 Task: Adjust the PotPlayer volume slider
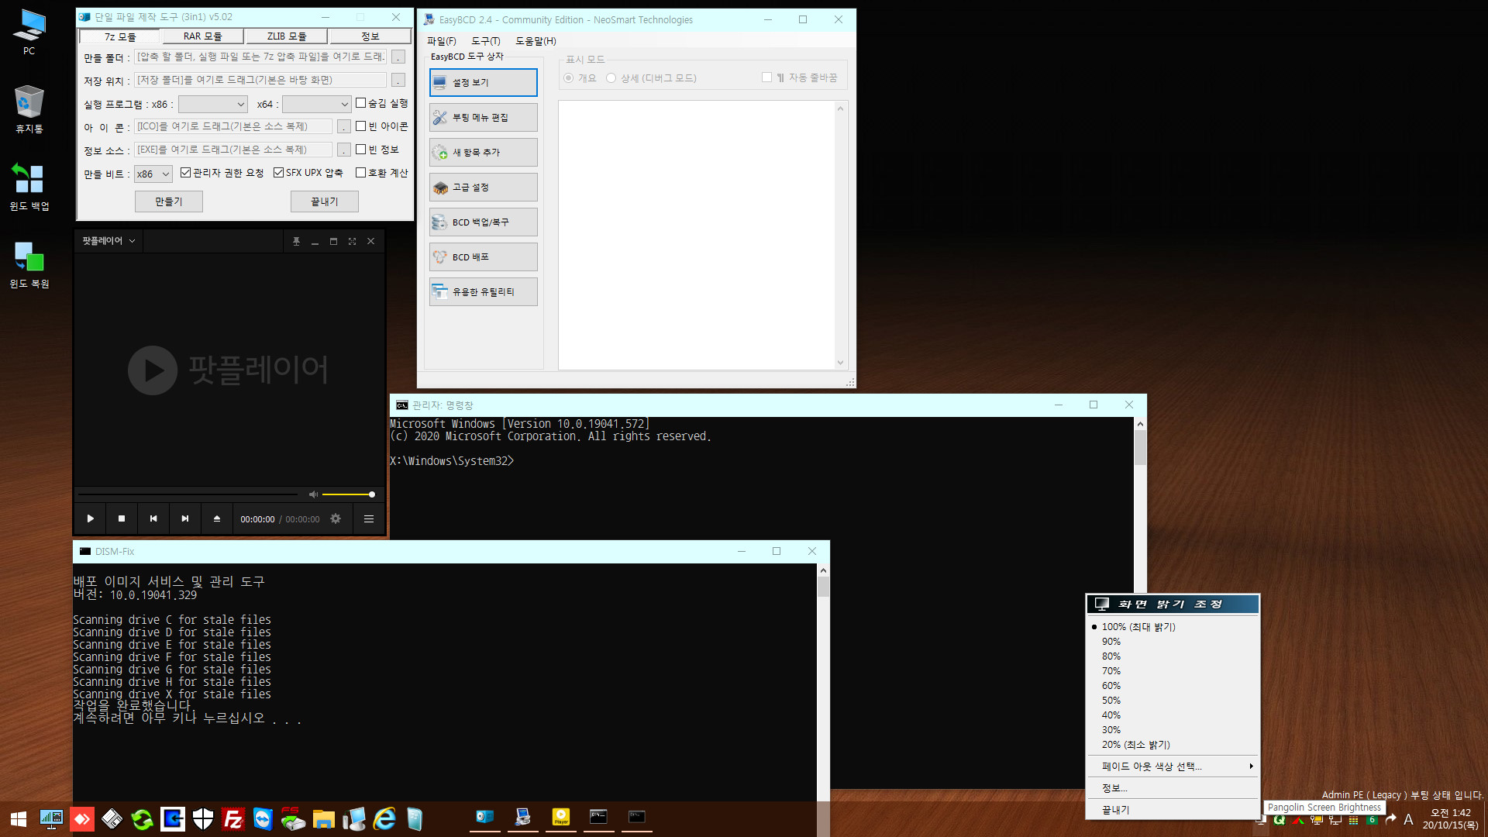pyautogui.click(x=348, y=494)
